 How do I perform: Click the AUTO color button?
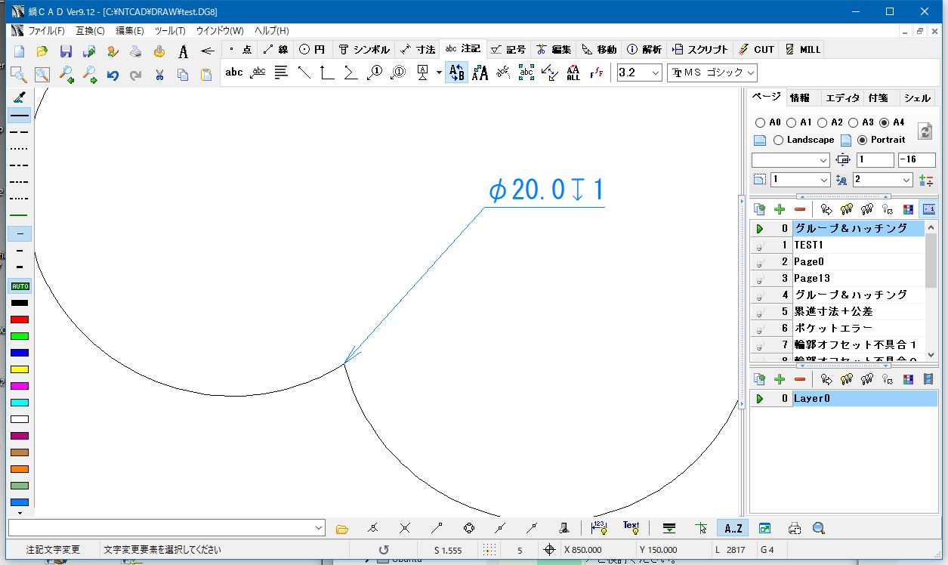(x=20, y=286)
